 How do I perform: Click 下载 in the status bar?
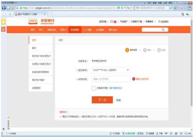159,133
